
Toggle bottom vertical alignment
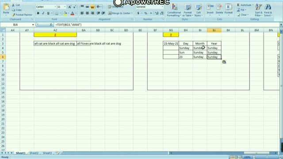(x=92, y=7)
